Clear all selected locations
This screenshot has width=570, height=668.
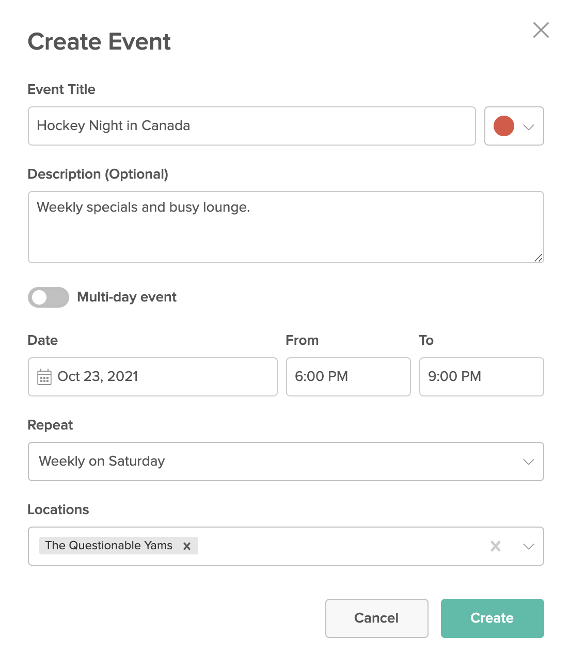[x=496, y=546]
